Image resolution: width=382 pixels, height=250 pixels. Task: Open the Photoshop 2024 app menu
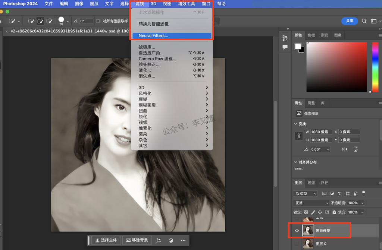(20, 4)
